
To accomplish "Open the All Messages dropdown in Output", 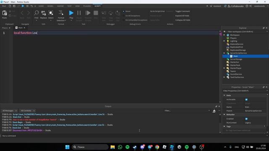I will coord(9,111).
